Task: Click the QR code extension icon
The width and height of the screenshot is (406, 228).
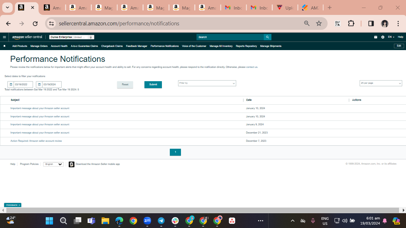Action: [338, 23]
